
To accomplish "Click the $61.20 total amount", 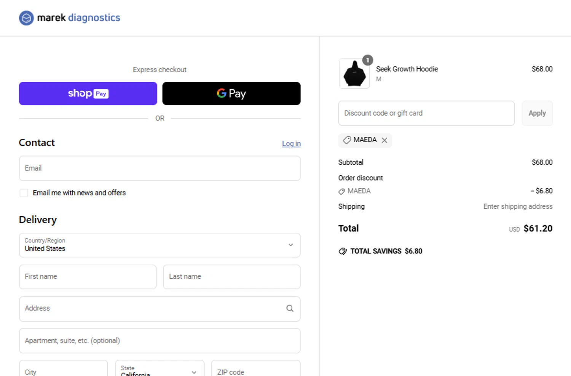I will point(538,228).
